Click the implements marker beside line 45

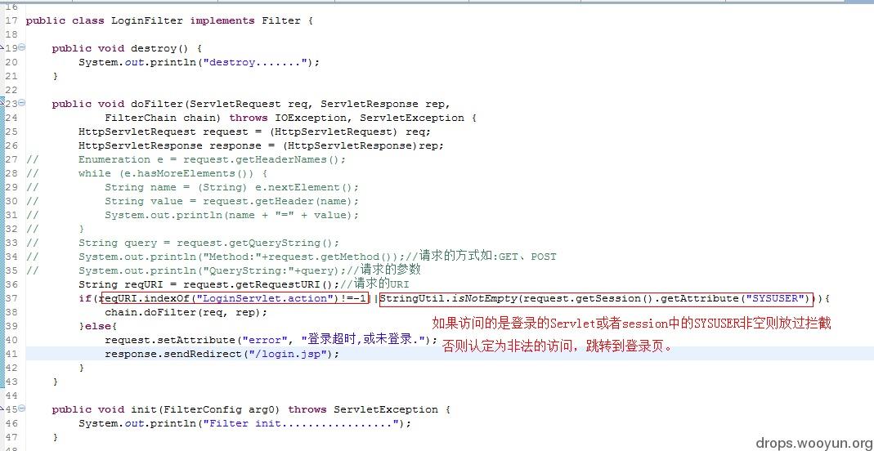[x=2, y=410]
